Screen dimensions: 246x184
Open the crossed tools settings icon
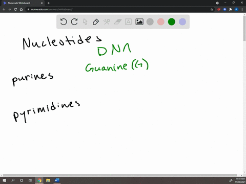(x=107, y=22)
